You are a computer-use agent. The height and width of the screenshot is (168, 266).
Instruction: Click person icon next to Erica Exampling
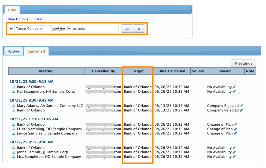pos(14,129)
